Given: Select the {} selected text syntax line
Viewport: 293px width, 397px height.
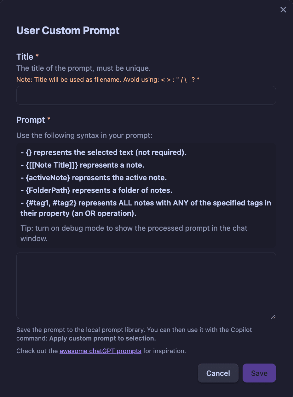Looking at the screenshot, I should (x=104, y=153).
